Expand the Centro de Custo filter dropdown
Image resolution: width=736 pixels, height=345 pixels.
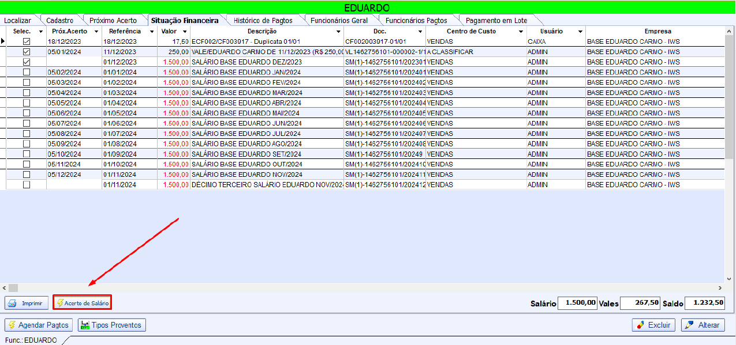[x=520, y=32]
